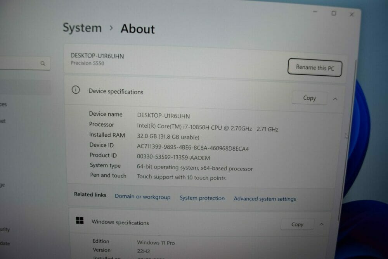Image resolution: width=388 pixels, height=259 pixels.
Task: Click the Installed RAM label
Action: tap(107, 135)
